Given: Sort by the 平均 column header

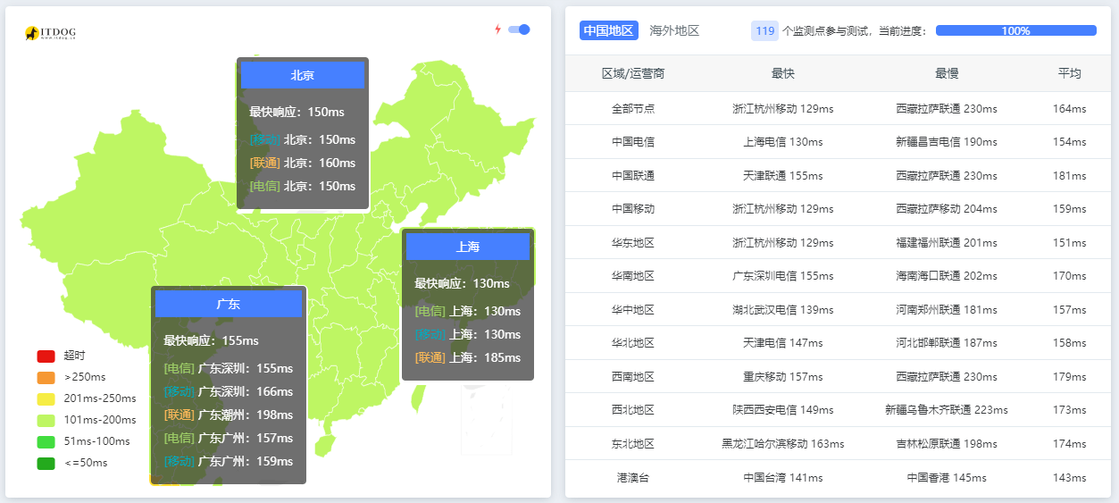Looking at the screenshot, I should 1069,73.
